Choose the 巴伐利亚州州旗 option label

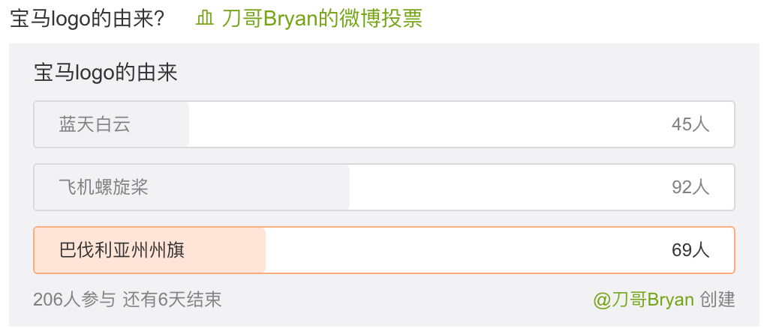(122, 250)
